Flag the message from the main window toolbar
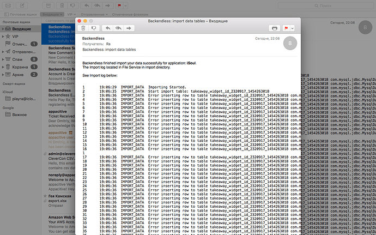376x235 pixels. click(x=119, y=5)
